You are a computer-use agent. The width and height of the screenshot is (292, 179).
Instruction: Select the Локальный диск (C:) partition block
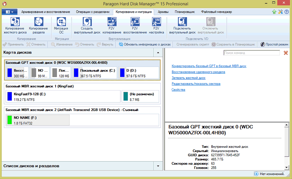click(94, 73)
